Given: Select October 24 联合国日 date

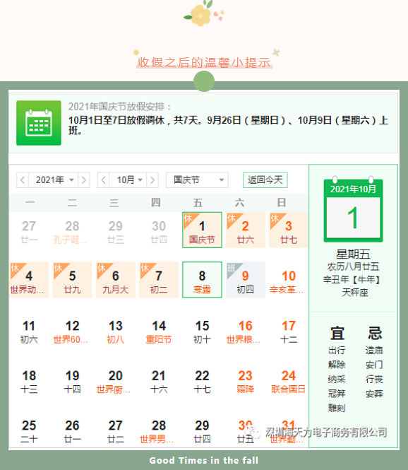Looking at the screenshot, I should [x=289, y=381].
